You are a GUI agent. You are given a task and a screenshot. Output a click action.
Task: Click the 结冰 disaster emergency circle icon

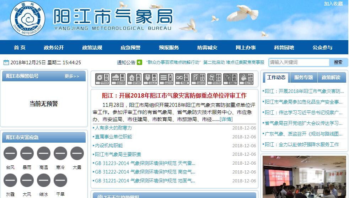point(44,180)
